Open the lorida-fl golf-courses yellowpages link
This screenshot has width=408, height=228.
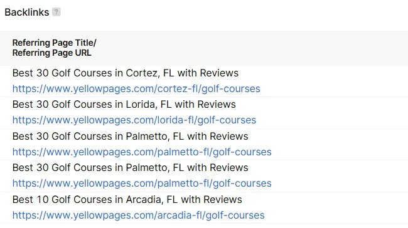pyautogui.click(x=134, y=120)
